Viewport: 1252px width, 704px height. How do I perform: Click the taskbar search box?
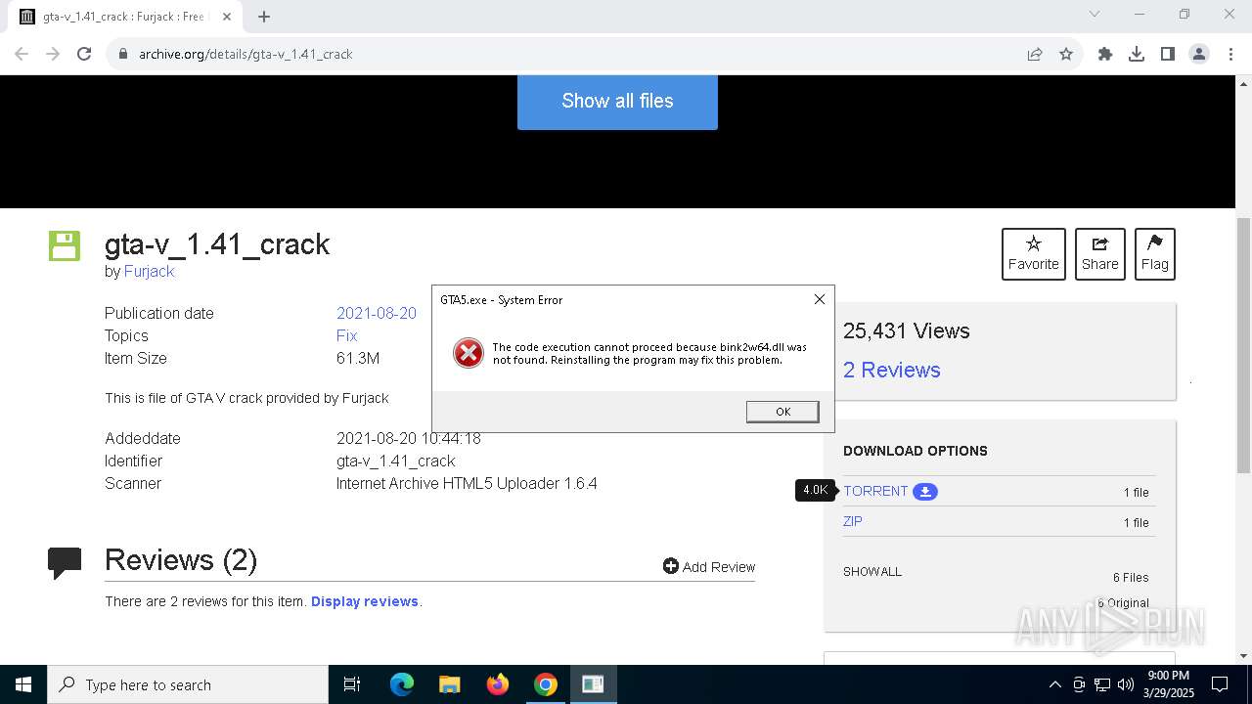tap(188, 684)
